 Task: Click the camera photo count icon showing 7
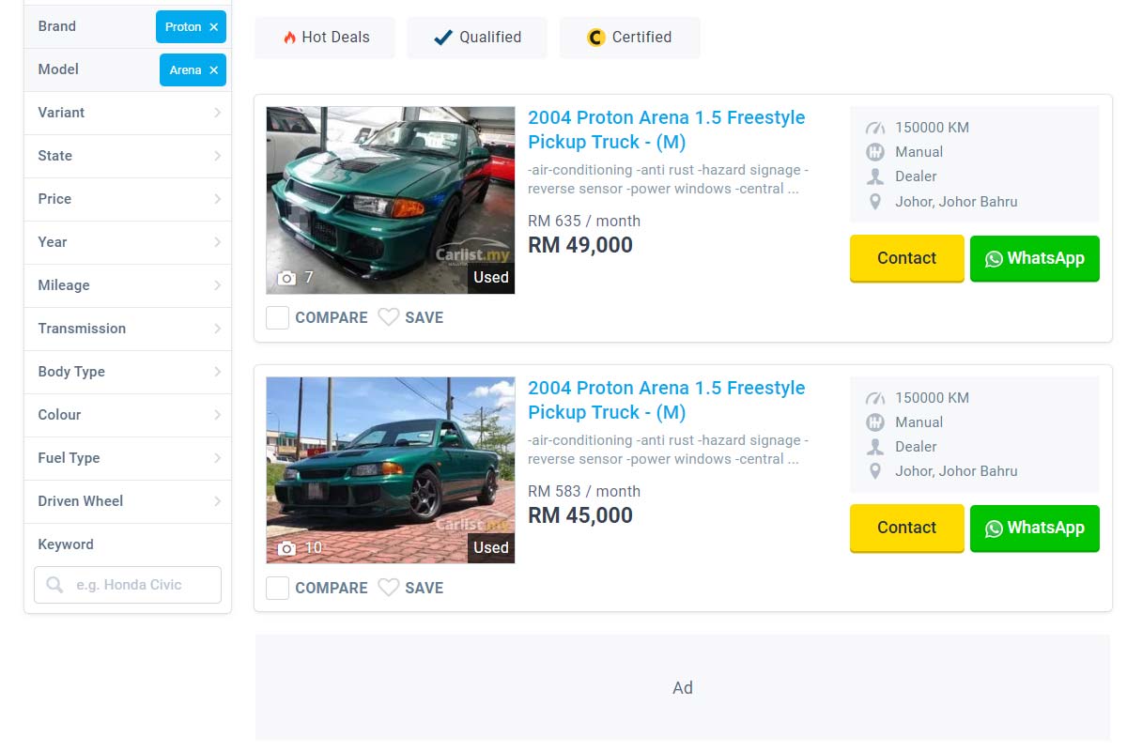[286, 278]
